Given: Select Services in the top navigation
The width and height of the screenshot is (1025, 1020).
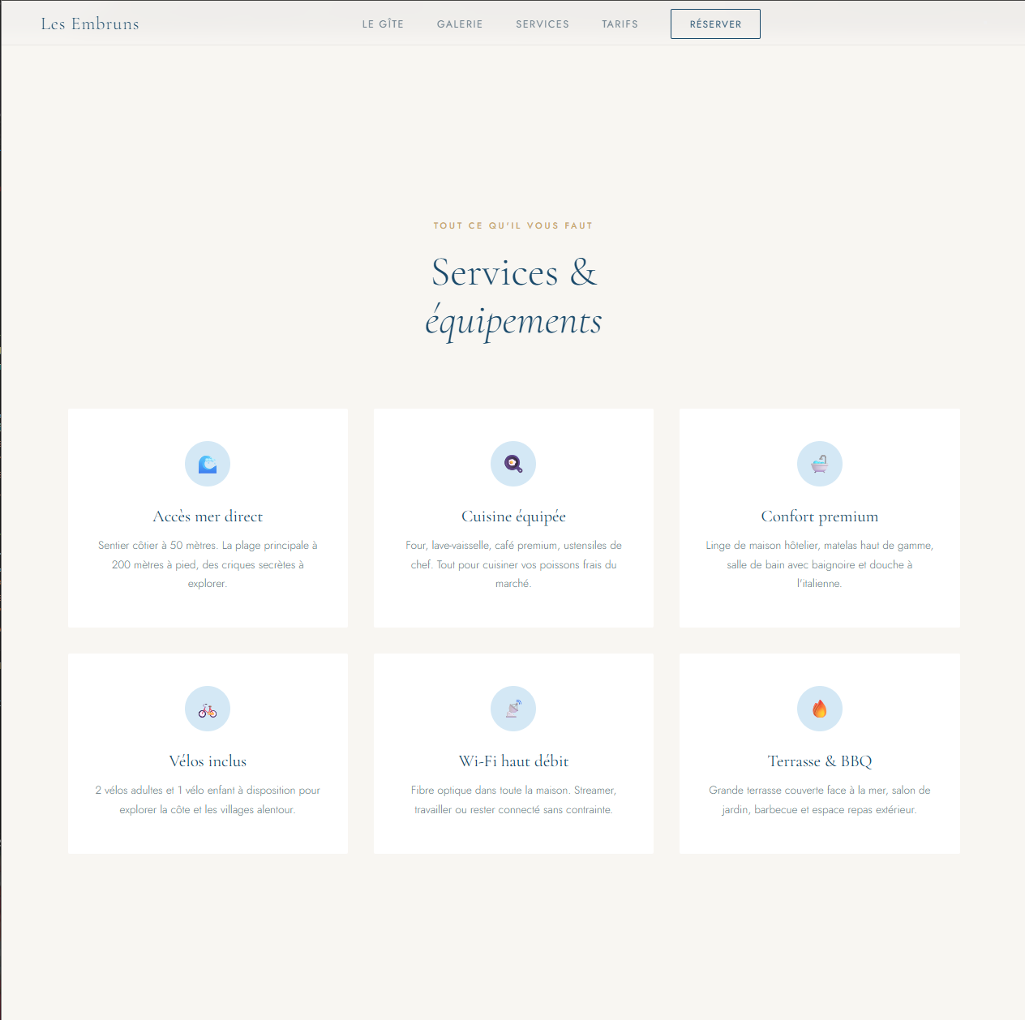Looking at the screenshot, I should click(x=543, y=24).
